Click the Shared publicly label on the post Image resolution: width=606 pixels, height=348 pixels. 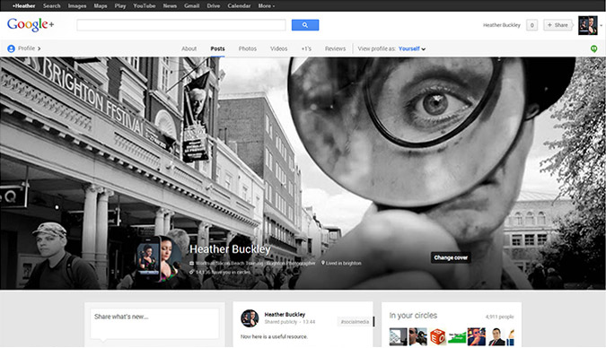tap(281, 322)
